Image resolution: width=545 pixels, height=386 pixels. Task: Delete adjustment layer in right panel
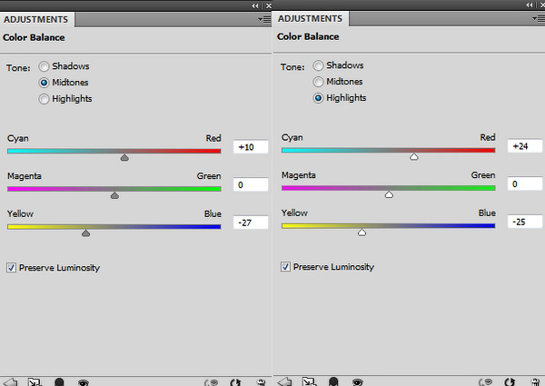(535, 381)
